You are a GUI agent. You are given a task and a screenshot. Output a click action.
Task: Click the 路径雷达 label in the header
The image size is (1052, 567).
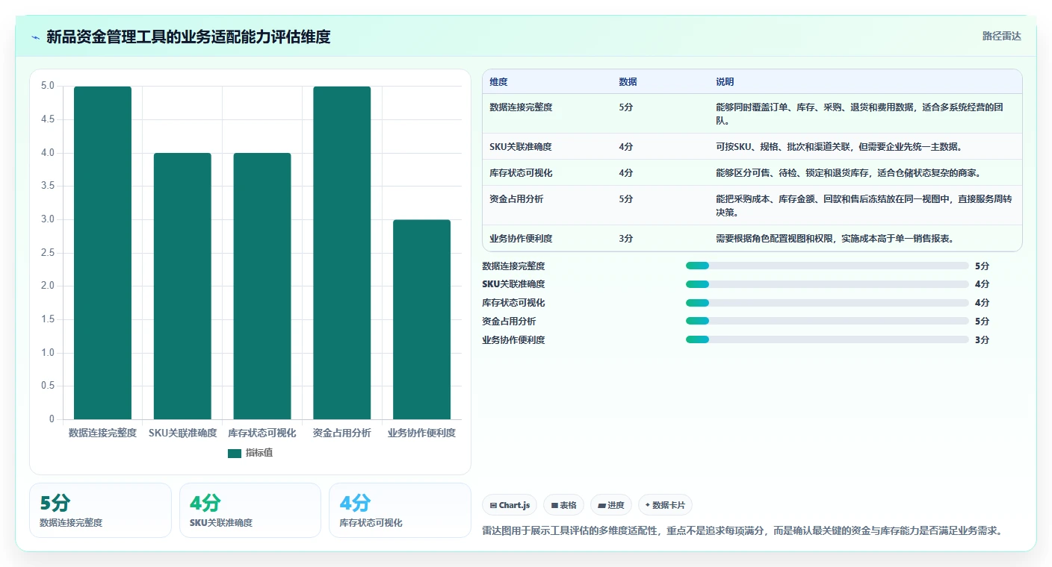click(x=1001, y=36)
